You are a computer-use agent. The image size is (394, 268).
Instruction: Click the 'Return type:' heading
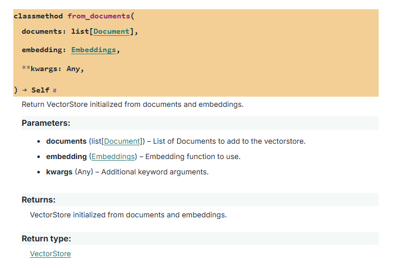pos(46,238)
